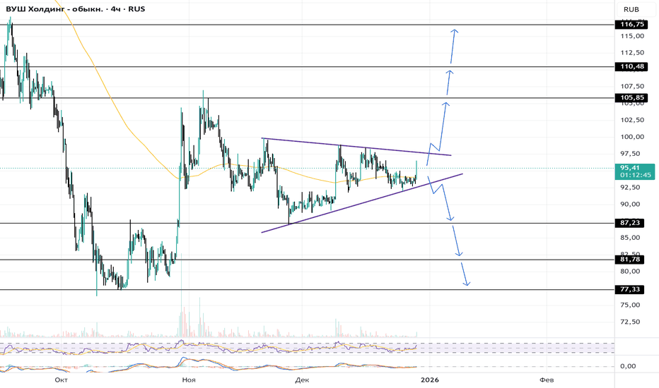This screenshot has width=659, height=388.
Task: Click the Ноя month on time axis
Action: 189,380
